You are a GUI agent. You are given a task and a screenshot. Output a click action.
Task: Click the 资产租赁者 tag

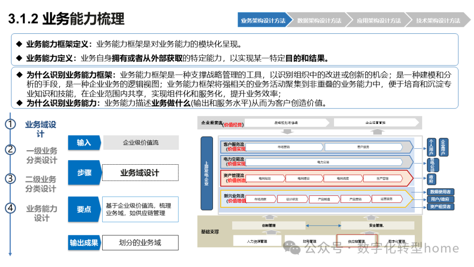pos(441,207)
